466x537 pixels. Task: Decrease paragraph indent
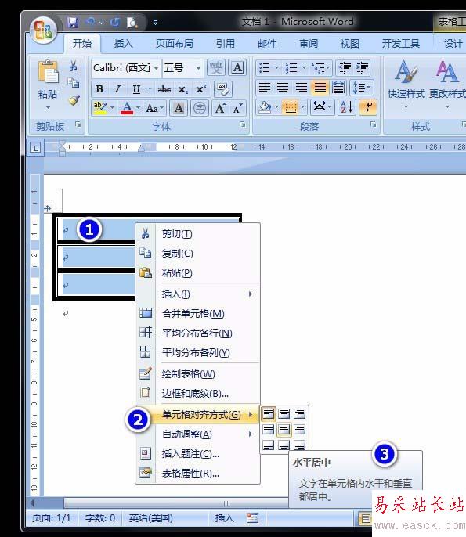click(x=345, y=68)
